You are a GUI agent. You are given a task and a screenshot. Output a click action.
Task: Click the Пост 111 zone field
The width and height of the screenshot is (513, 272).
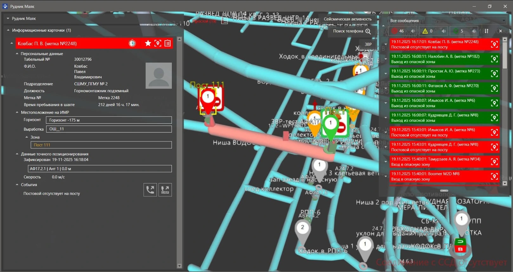pos(101,145)
